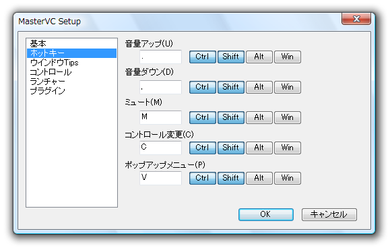Enable Win for コントロール変更 hotkey
390x248 pixels.
(x=288, y=148)
